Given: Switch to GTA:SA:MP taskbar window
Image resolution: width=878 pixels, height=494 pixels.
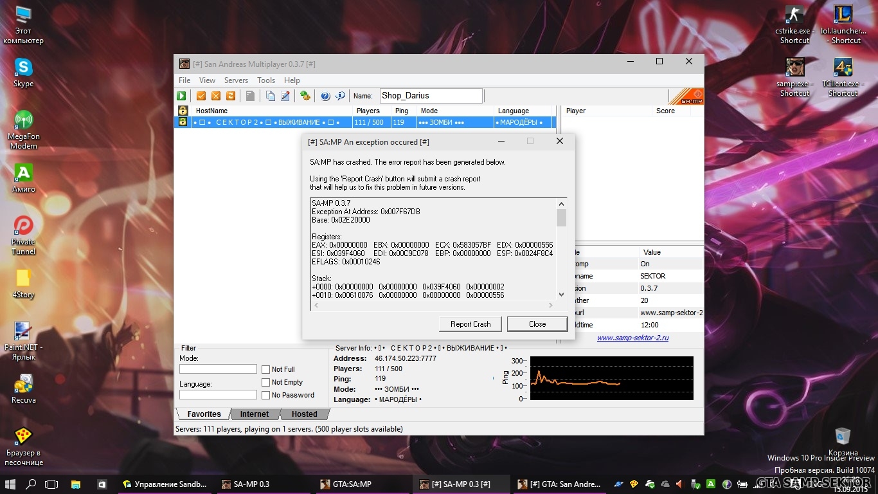Looking at the screenshot, I should 363,484.
